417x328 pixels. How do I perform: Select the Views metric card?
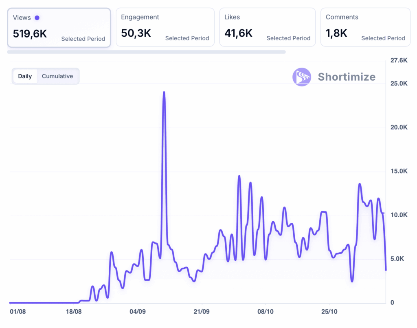pos(59,28)
